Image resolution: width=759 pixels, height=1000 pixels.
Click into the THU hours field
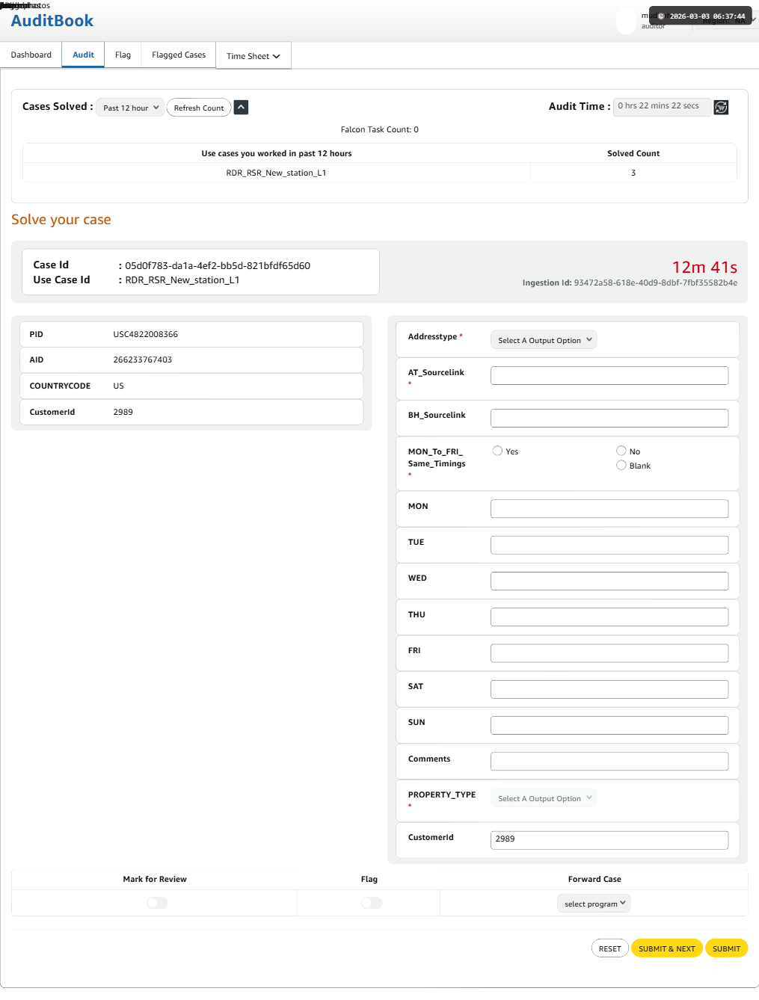coord(609,617)
